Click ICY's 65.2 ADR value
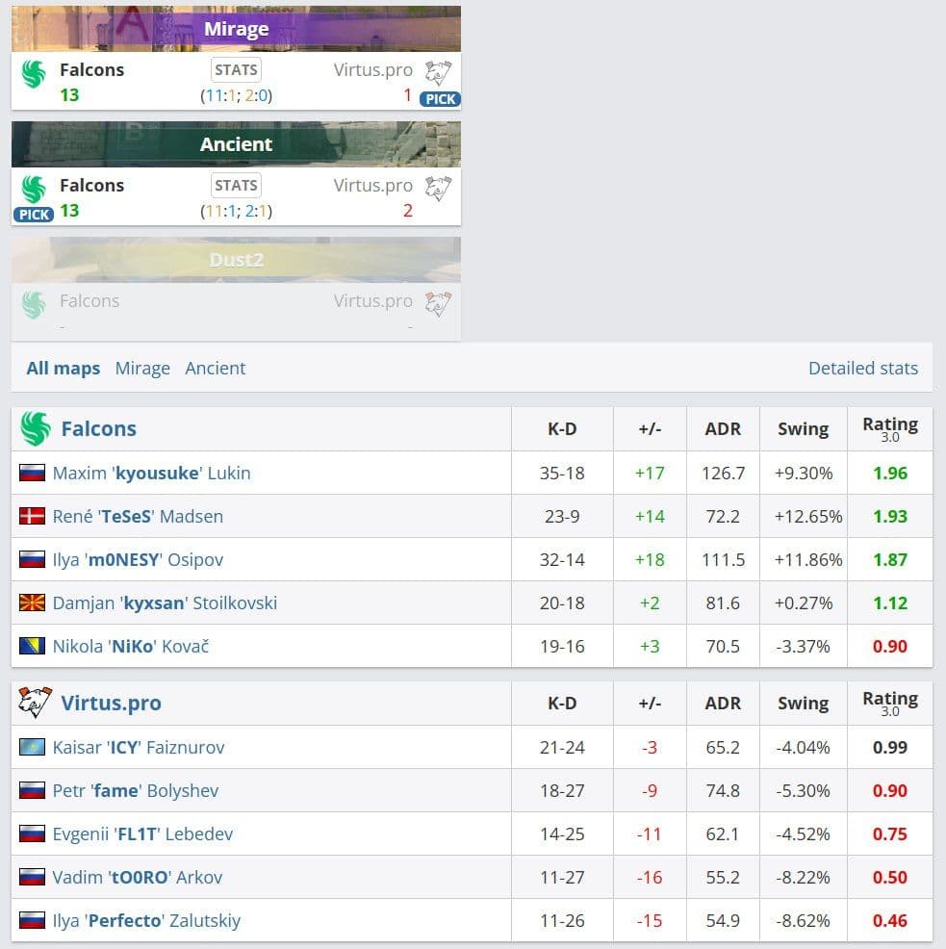946x949 pixels. click(x=723, y=748)
